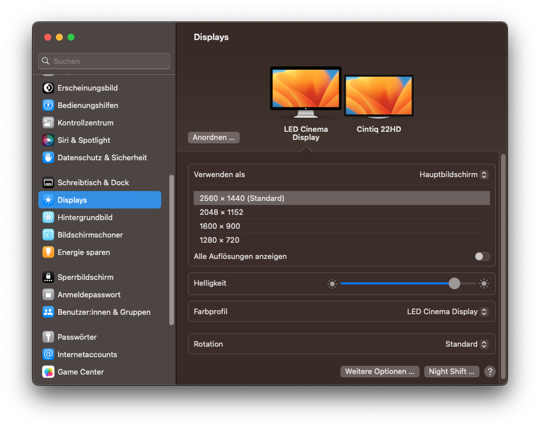
Task: Click the Schreibtisch & Dock icon
Action: [48, 182]
